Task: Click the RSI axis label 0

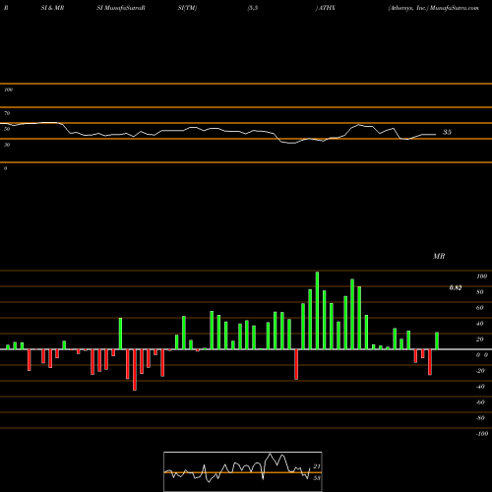Action: click(x=5, y=168)
